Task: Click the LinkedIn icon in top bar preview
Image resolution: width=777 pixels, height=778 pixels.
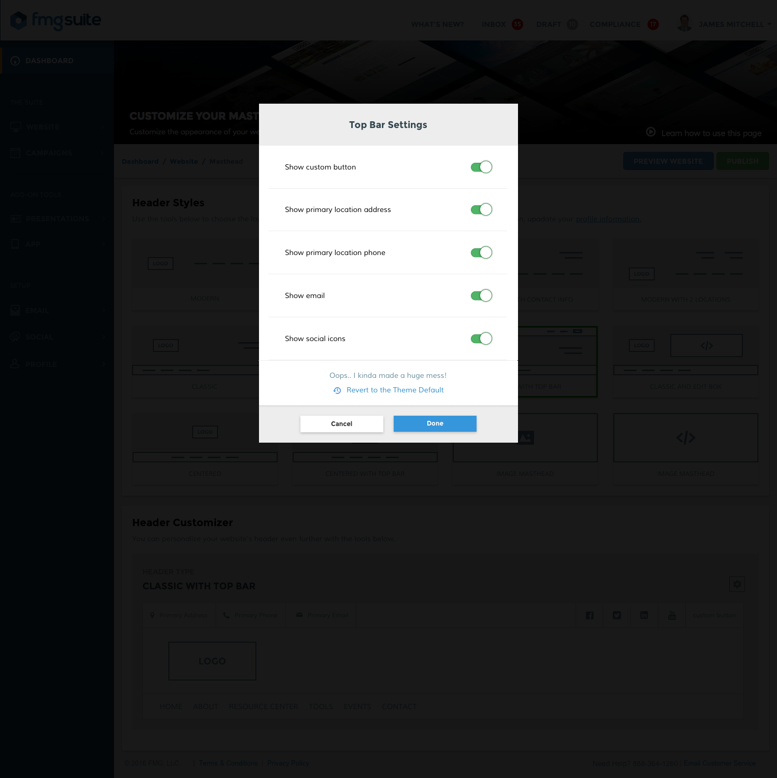Action: click(644, 615)
